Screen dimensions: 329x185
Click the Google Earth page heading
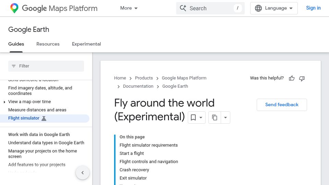pos(29,29)
